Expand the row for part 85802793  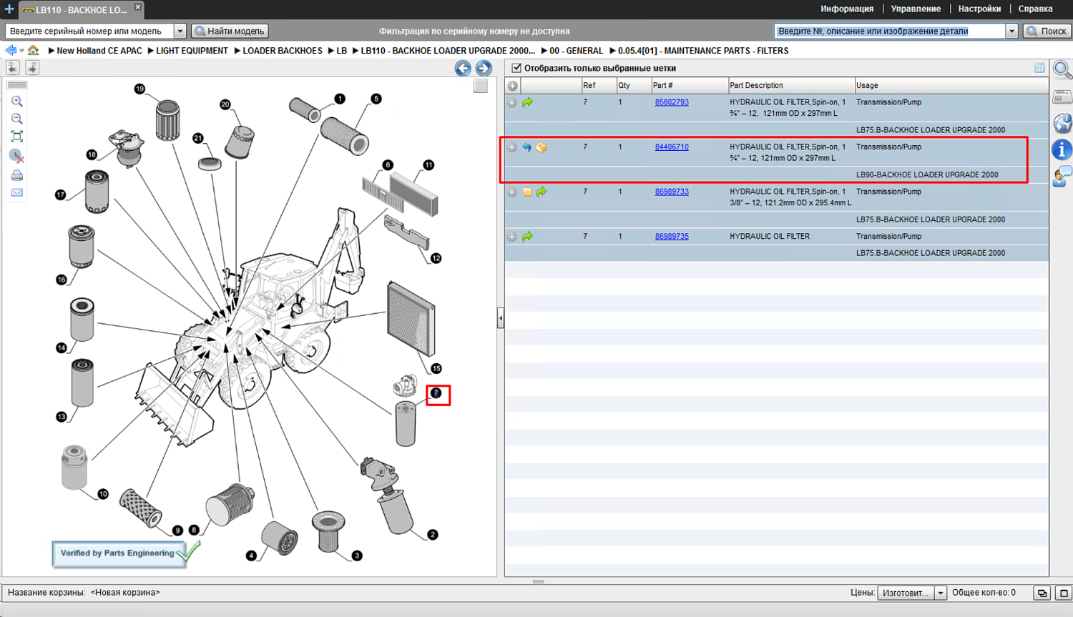(512, 103)
